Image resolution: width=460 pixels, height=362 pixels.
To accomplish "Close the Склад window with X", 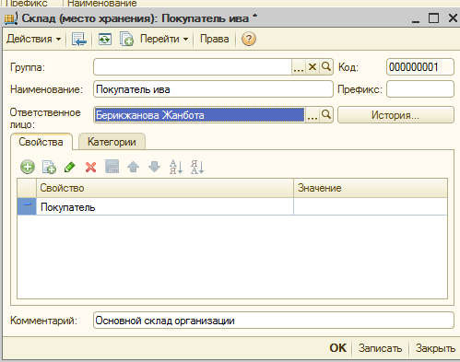I will (453, 18).
